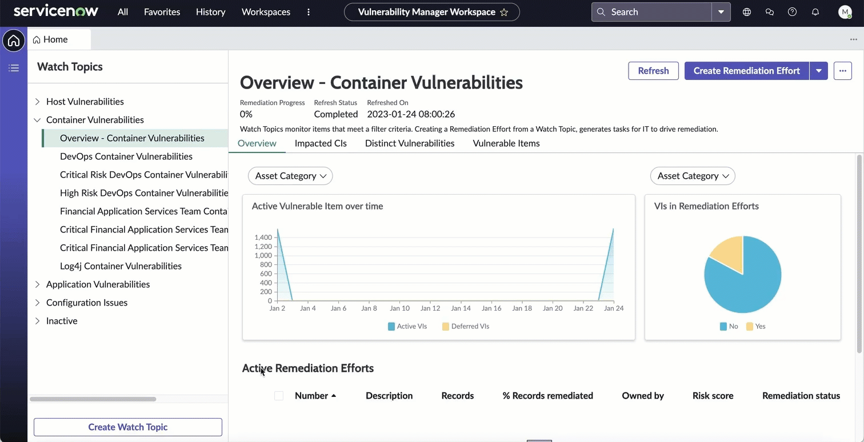Toggle the No legend entry in pie chart
The height and width of the screenshot is (442, 864).
729,327
